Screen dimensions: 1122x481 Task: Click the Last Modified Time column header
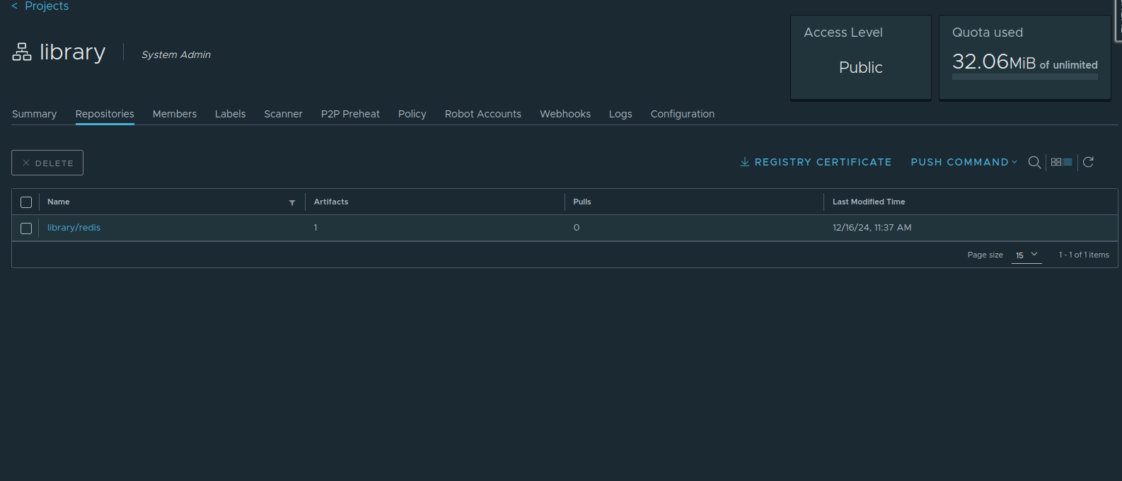(868, 202)
